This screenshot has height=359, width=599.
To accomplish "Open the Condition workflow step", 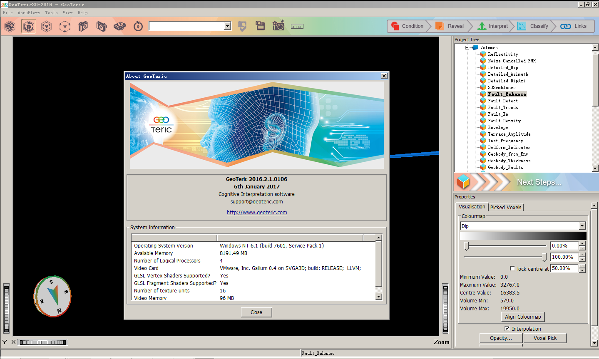I will pos(408,26).
